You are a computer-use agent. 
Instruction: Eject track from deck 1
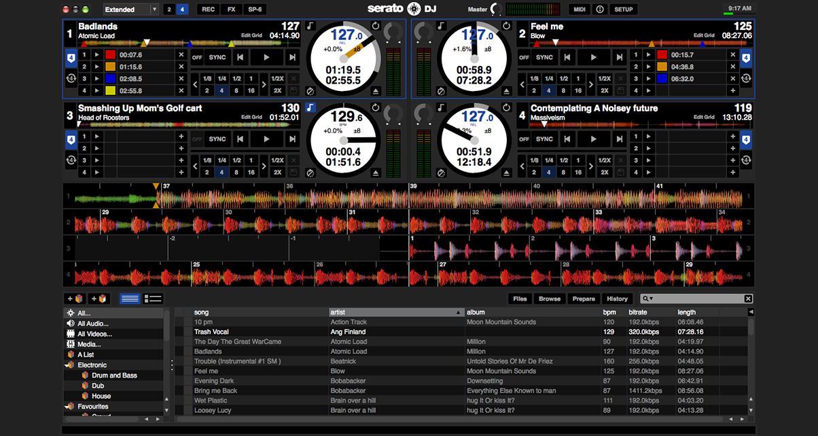click(376, 90)
